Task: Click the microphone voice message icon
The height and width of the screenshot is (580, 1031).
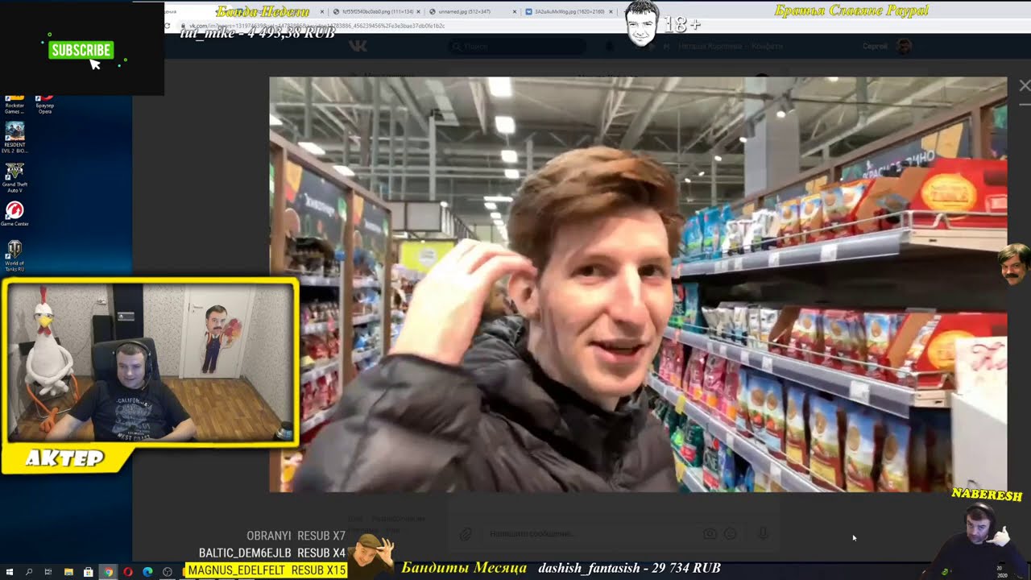Action: click(763, 533)
